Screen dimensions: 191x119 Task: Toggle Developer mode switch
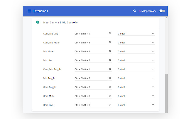coord(162,11)
